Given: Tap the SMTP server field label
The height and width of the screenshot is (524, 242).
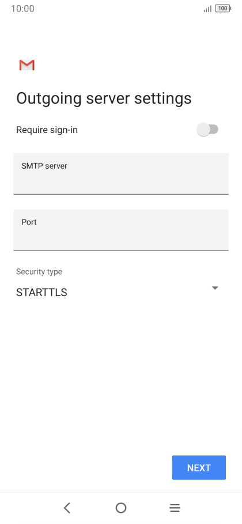Looking at the screenshot, I should 44,166.
